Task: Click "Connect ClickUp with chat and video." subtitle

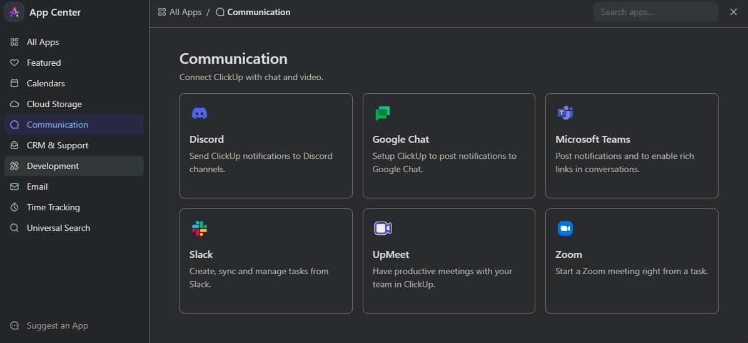Action: point(251,77)
